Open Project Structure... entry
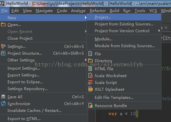Image resolution: width=171 pixels, height=122 pixels. (x=43, y=53)
